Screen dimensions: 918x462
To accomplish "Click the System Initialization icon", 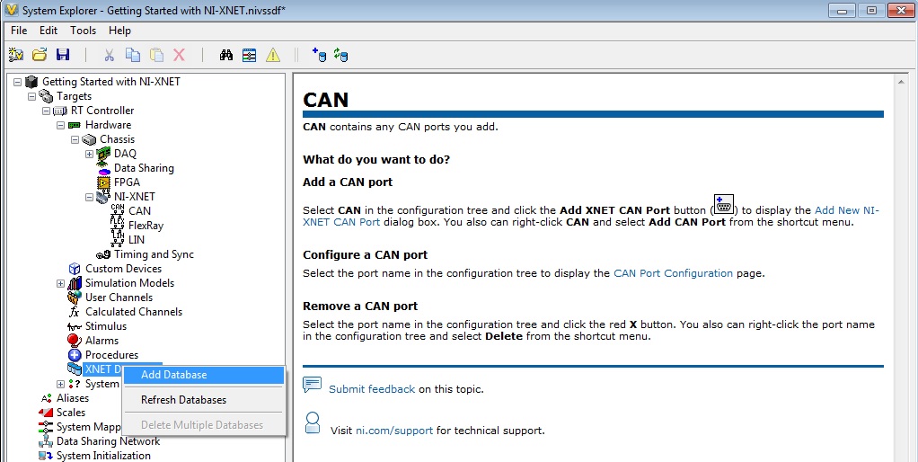I will tap(46, 456).
